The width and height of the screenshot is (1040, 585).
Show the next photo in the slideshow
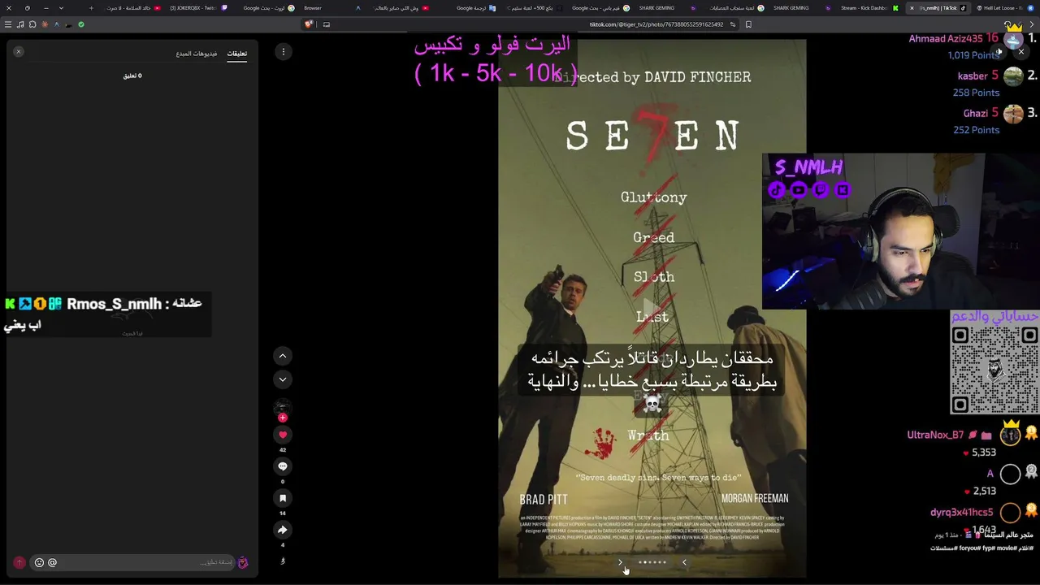(621, 562)
